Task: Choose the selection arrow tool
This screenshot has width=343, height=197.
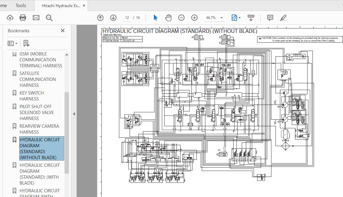Action: coord(155,18)
